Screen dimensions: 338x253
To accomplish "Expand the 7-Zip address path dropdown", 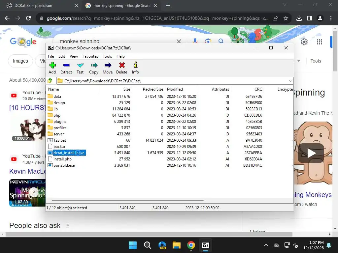I will (290, 81).
